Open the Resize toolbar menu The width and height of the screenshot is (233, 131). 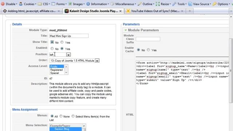tap(163, 4)
